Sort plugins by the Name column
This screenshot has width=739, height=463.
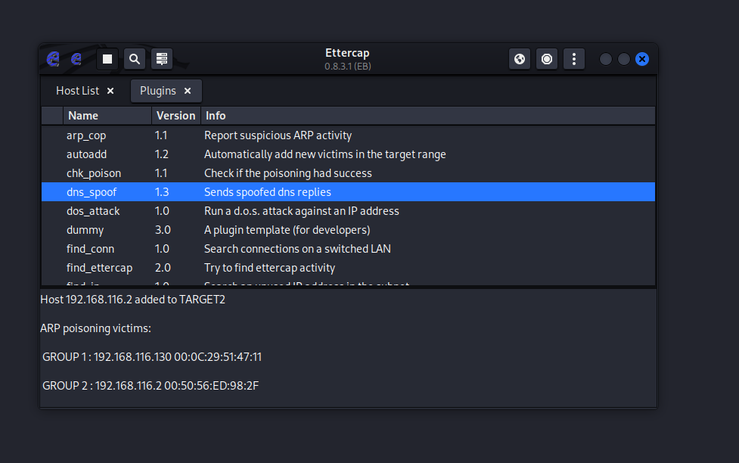point(107,116)
